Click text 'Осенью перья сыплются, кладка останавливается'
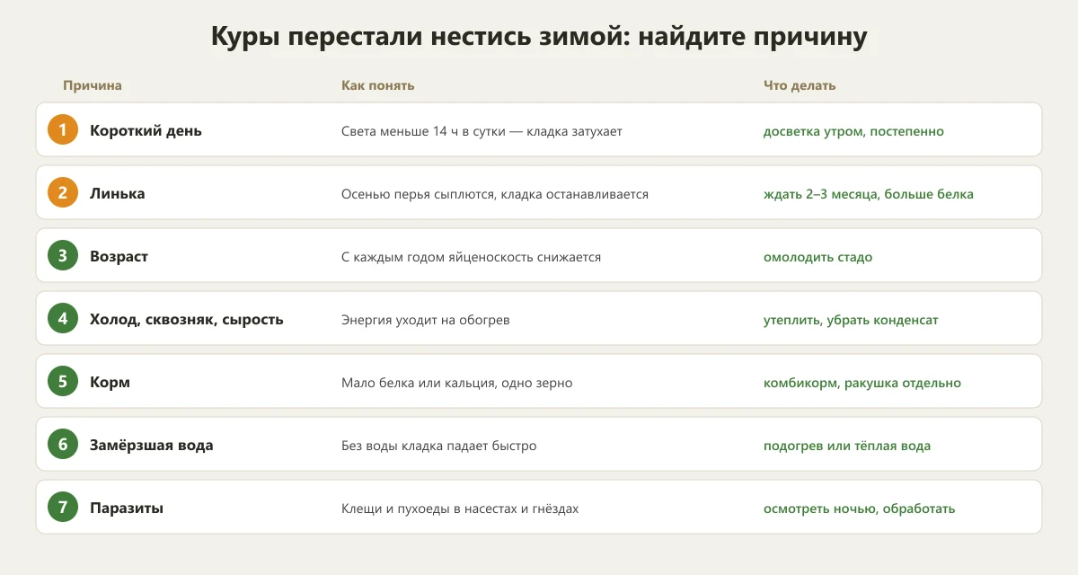The height and width of the screenshot is (575, 1078). click(x=495, y=194)
